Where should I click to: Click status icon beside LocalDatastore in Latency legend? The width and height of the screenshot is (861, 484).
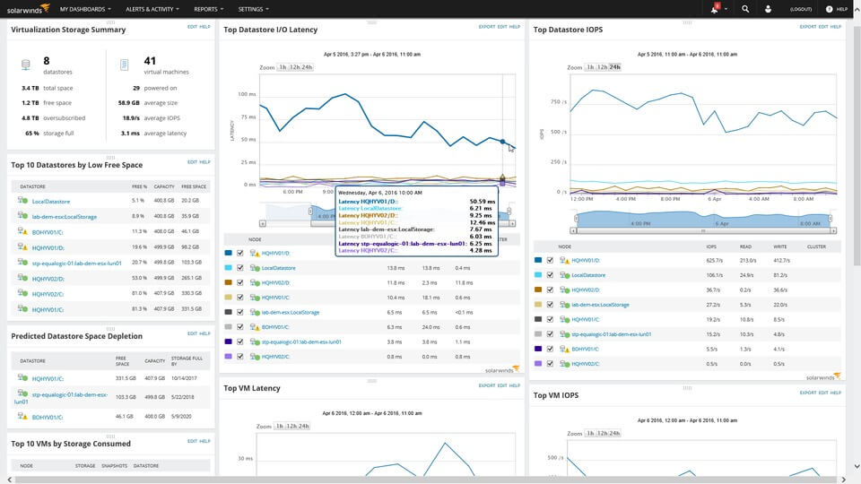[x=255, y=268]
